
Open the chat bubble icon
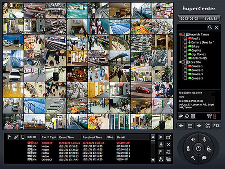coord(204,158)
